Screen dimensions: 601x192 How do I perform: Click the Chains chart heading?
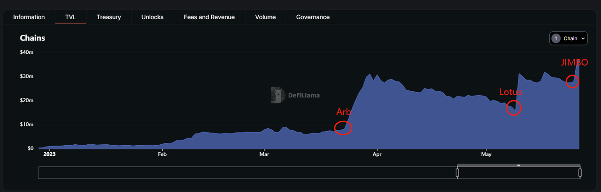click(x=32, y=38)
